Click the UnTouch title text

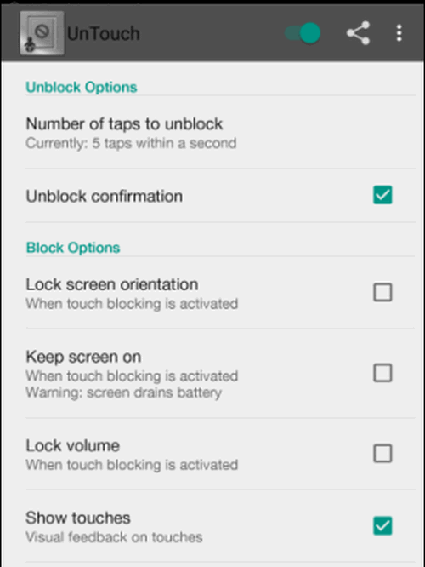[x=103, y=34]
